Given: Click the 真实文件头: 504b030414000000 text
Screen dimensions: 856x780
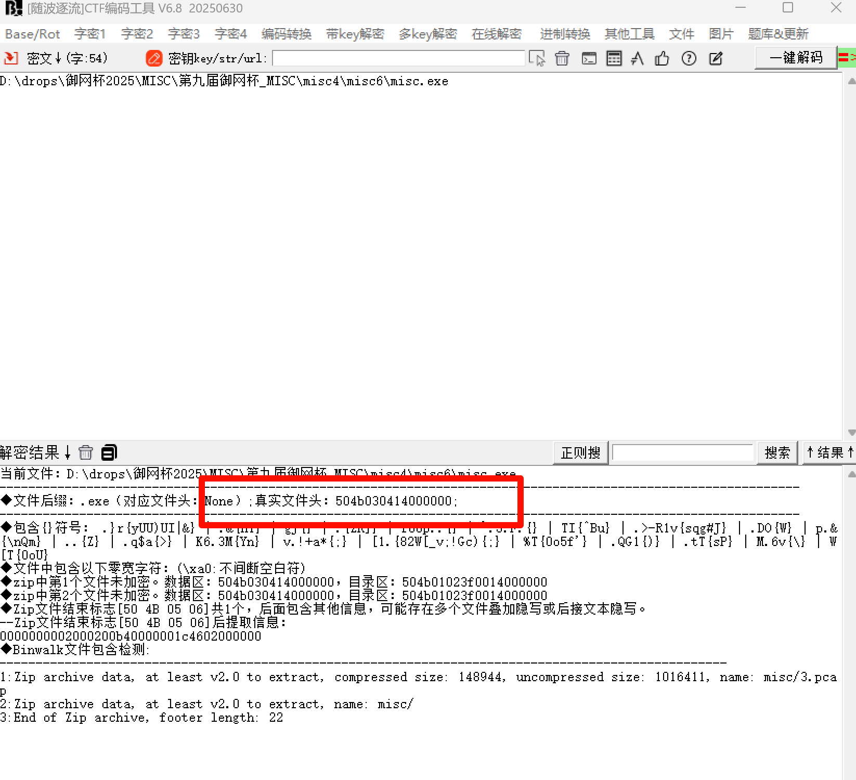Looking at the screenshot, I should (356, 501).
